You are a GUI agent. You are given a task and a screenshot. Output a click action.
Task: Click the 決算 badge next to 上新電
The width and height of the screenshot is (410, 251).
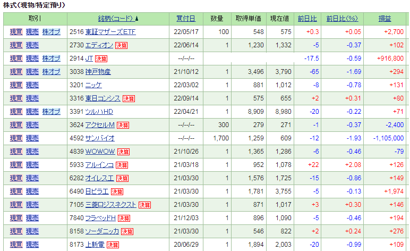[113, 245]
